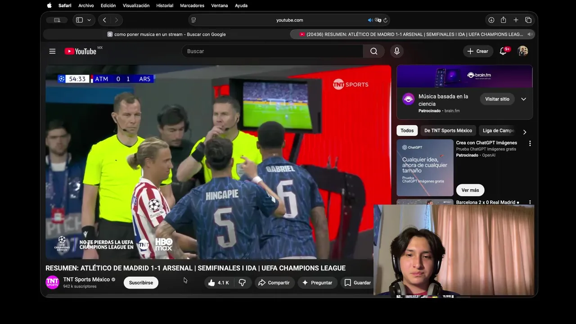576x324 pixels.
Task: Click the brain.fm banner image
Action: (x=464, y=76)
